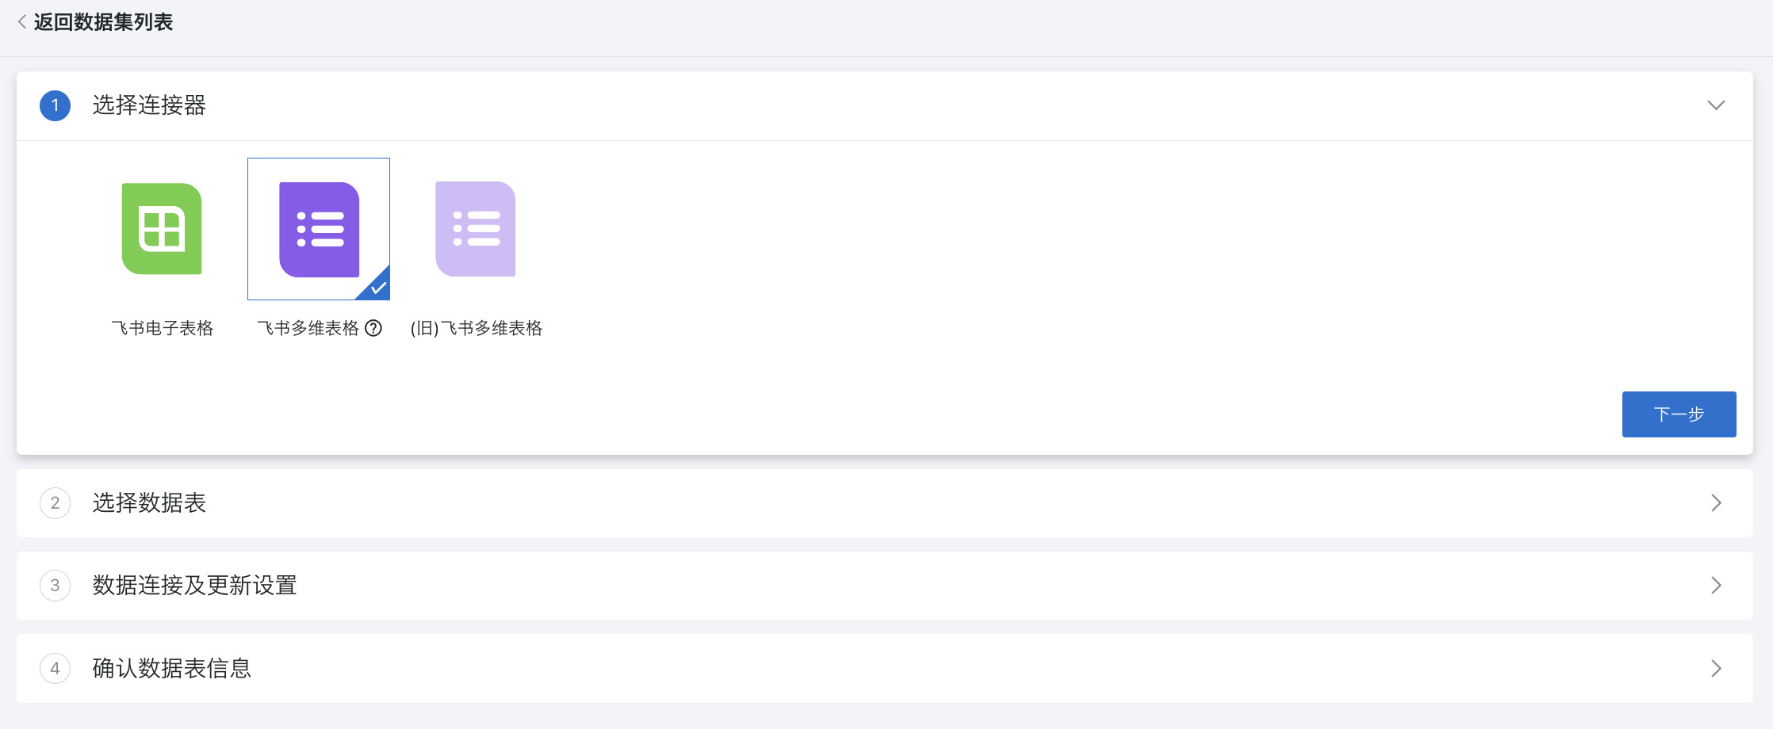The height and width of the screenshot is (729, 1773).
Task: Click the back arrow at top left
Action: [x=22, y=22]
